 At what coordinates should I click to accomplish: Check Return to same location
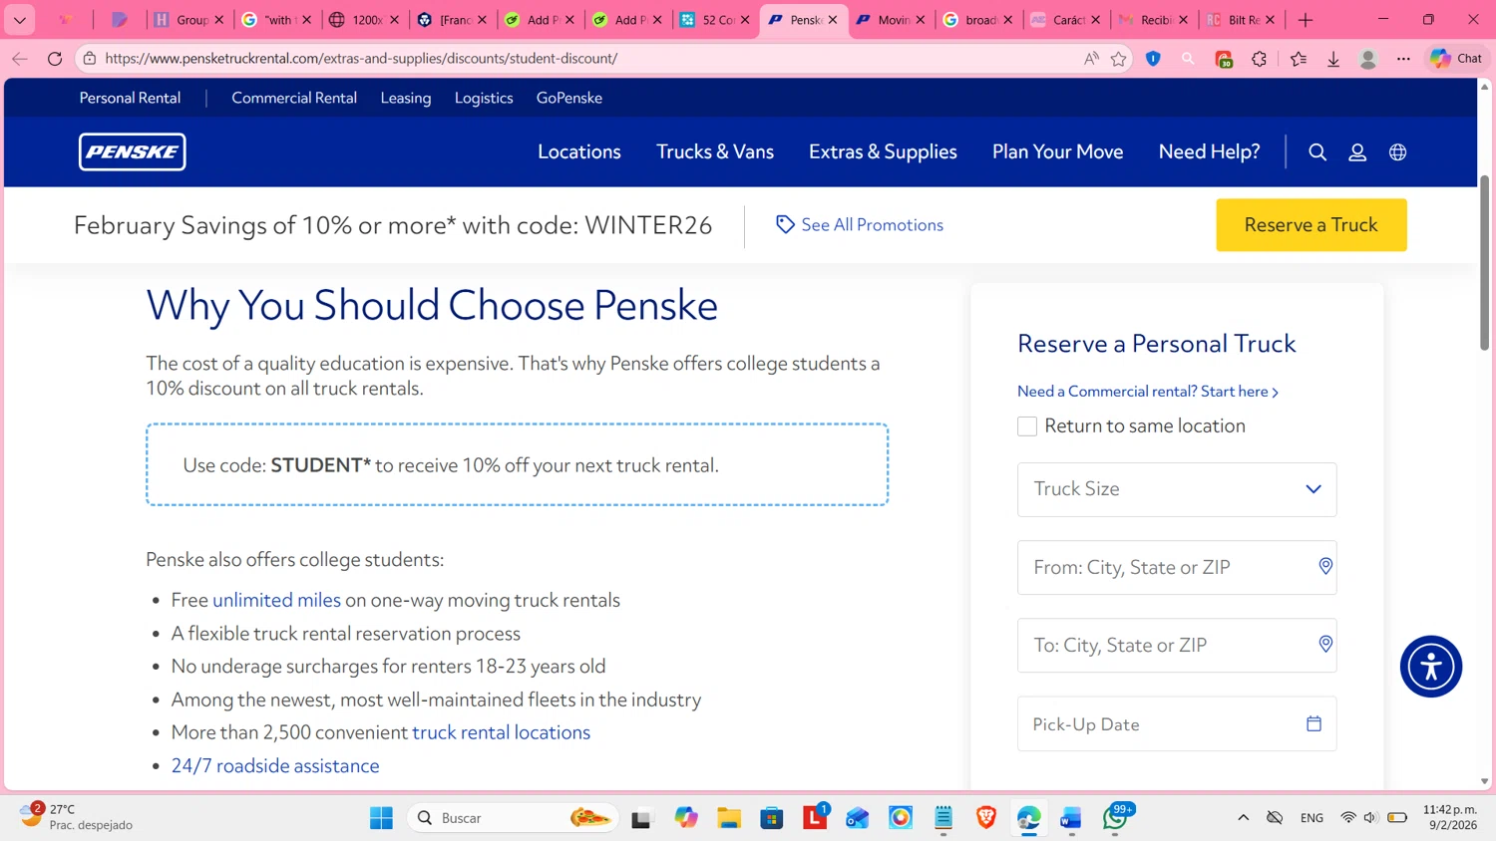1027,426
